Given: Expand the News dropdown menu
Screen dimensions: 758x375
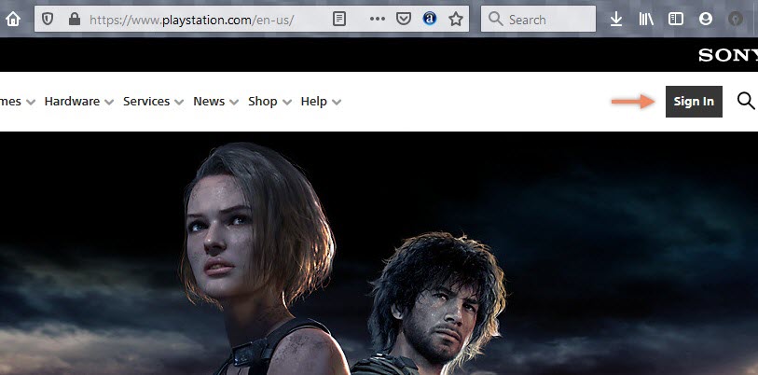Looking at the screenshot, I should (x=215, y=102).
